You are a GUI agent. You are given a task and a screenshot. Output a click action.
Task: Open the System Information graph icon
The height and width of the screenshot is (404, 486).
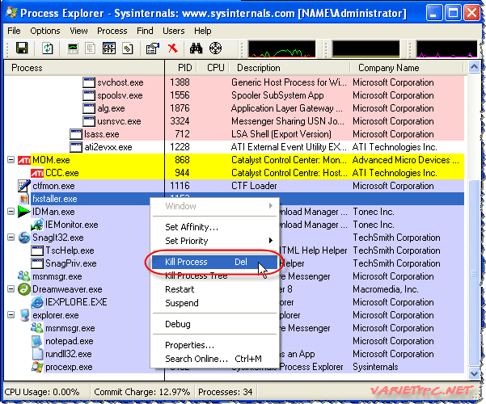(x=73, y=48)
